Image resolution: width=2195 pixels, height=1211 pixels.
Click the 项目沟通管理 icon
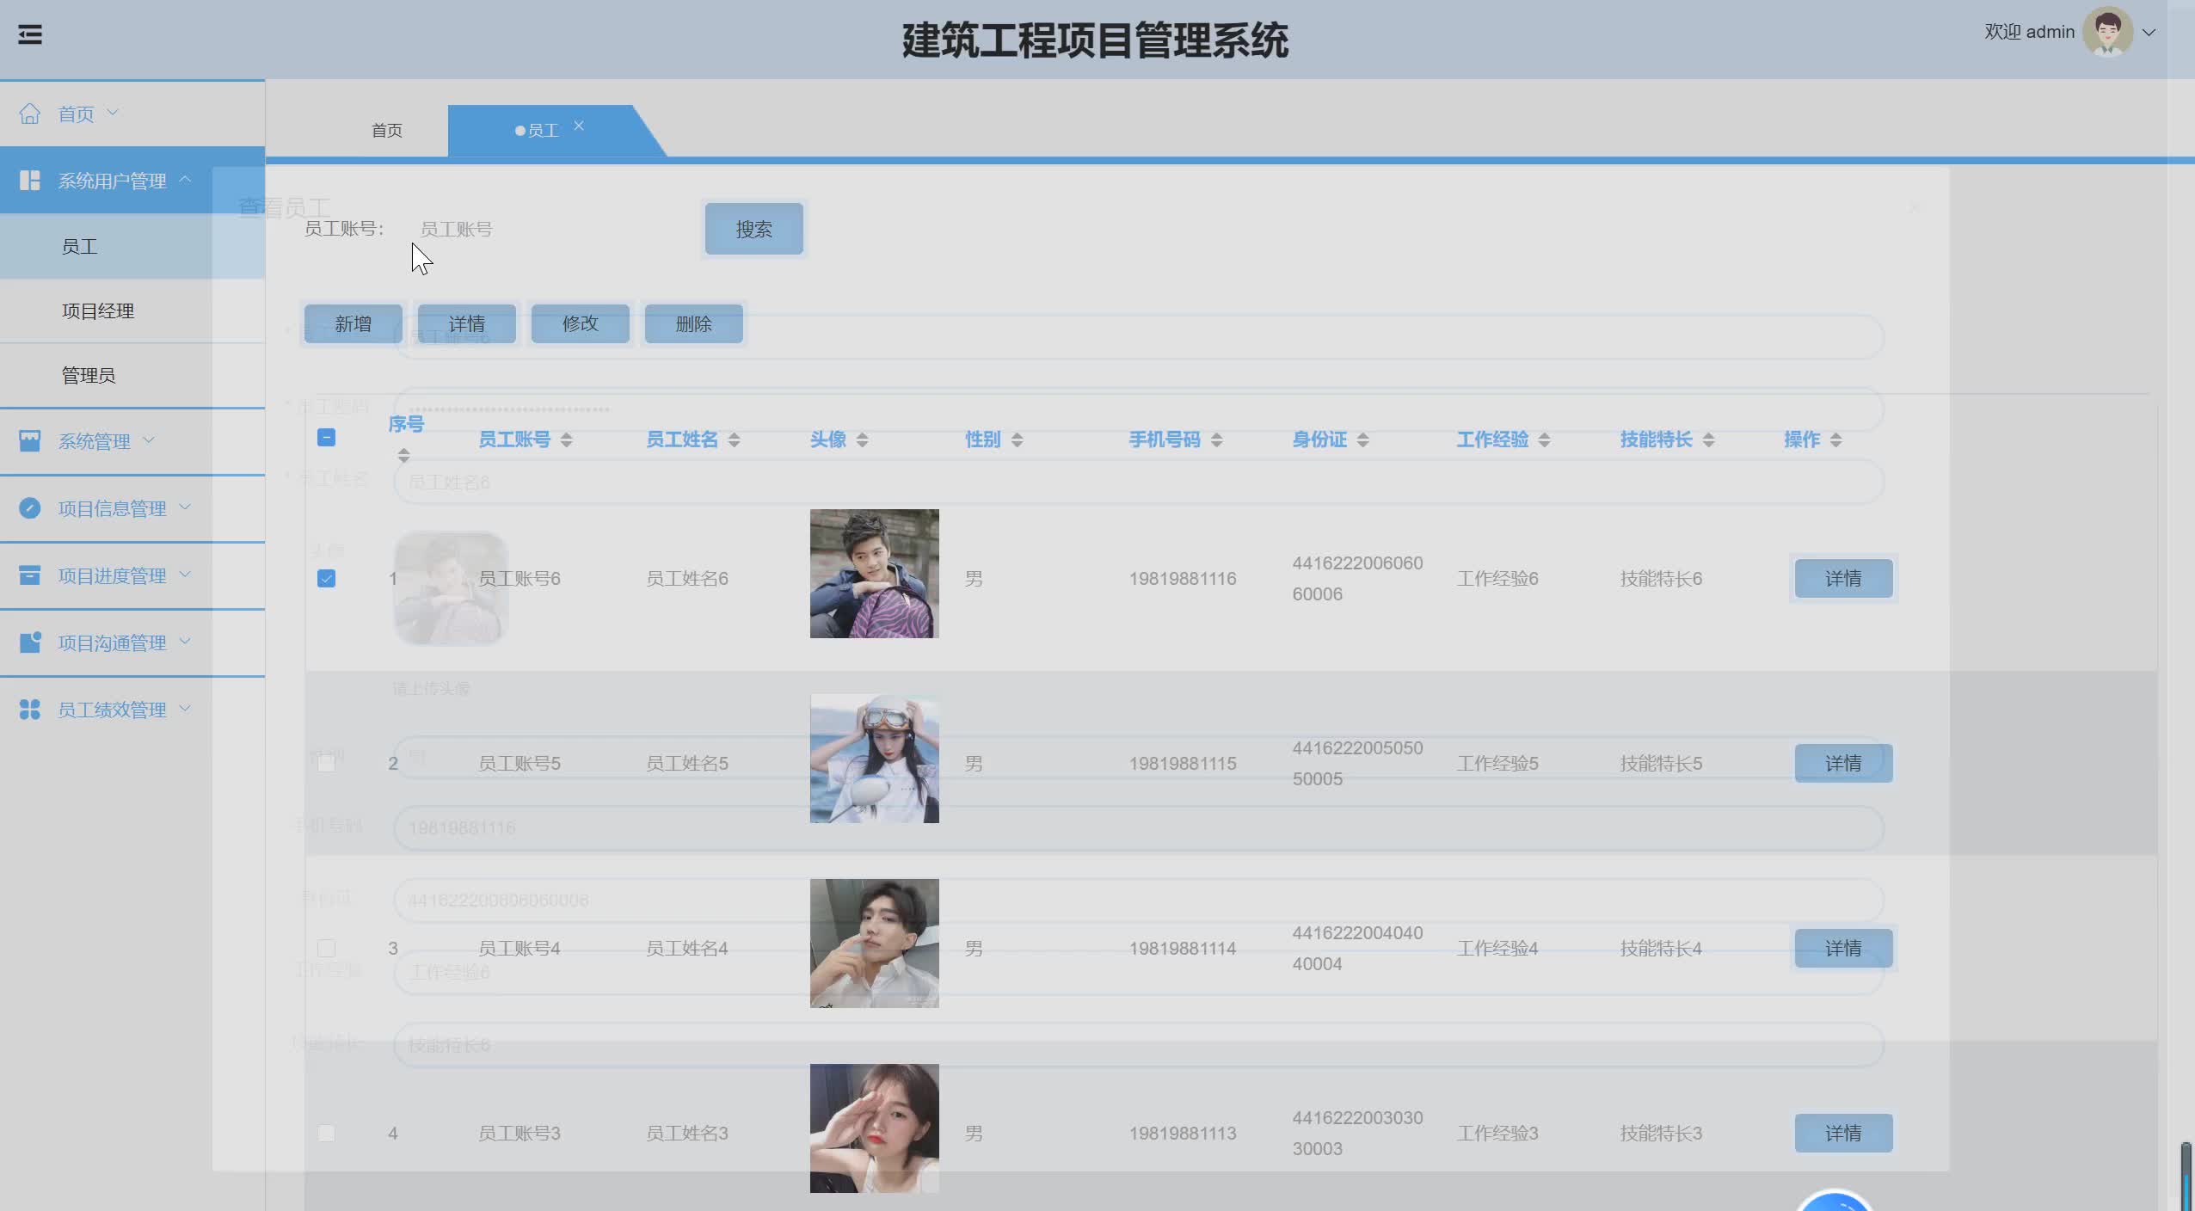click(x=30, y=642)
